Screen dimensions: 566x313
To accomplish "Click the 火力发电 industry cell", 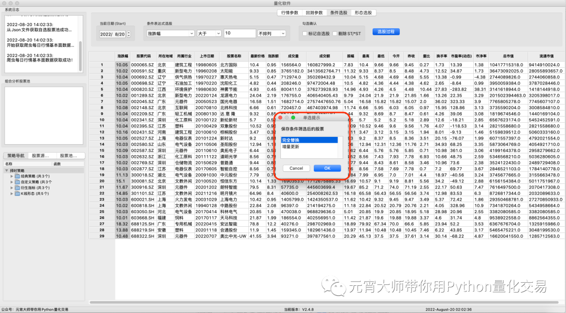I will pyautogui.click(x=184, y=199).
